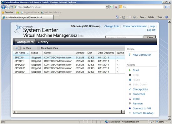The width and height of the screenshot is (172, 124).
Task: Click the page vertical scrollbar up arrow
Action: pyautogui.click(x=169, y=21)
